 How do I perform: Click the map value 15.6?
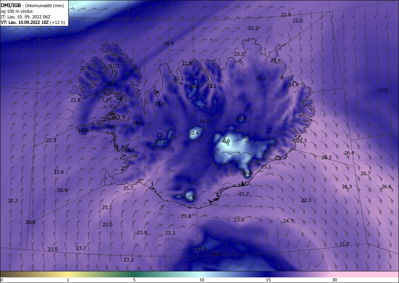[160, 104]
